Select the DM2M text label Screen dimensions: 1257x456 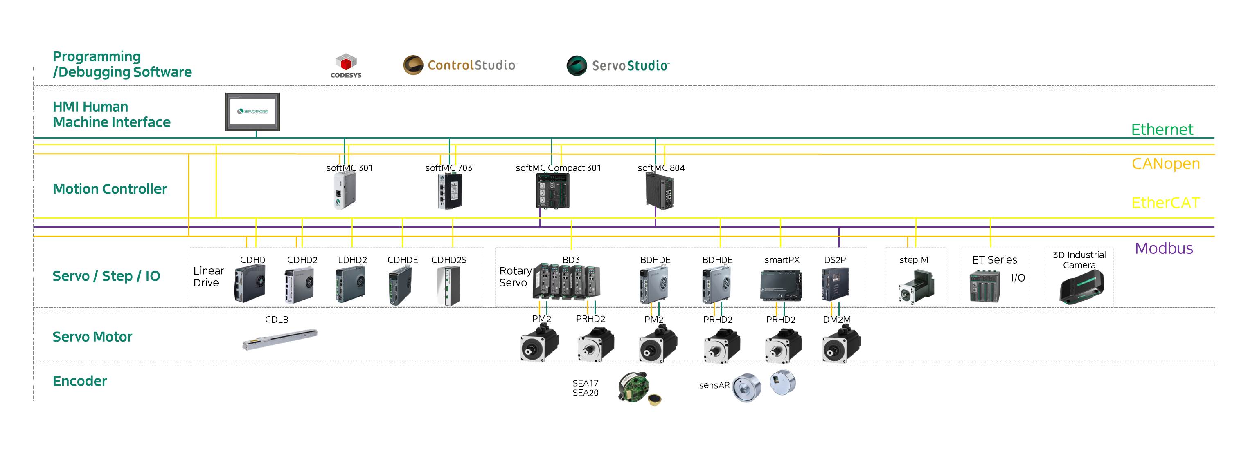(837, 320)
